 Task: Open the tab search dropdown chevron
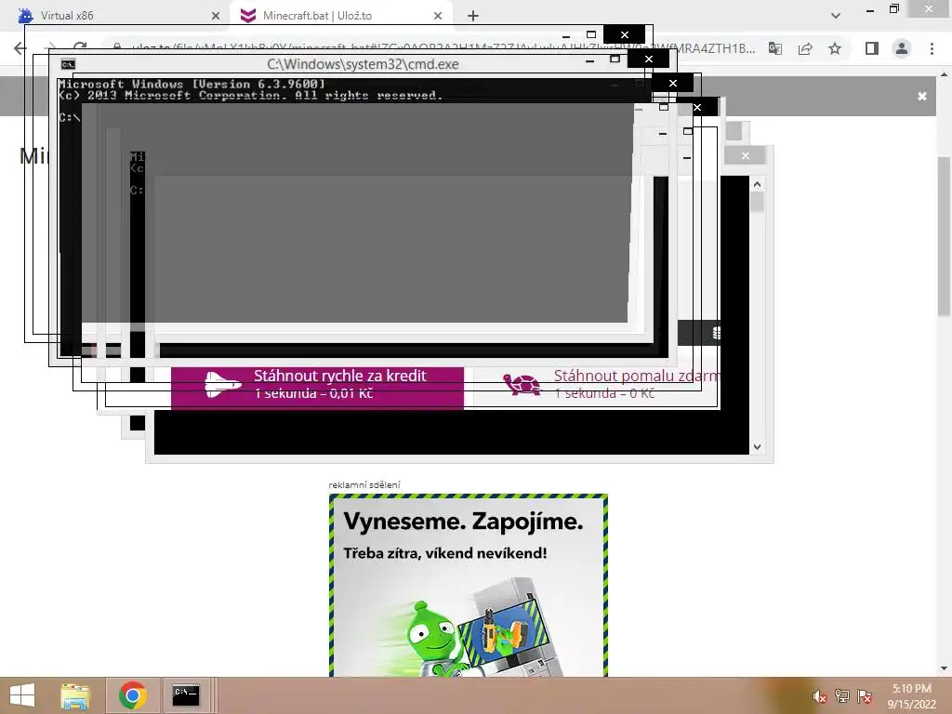pyautogui.click(x=836, y=16)
